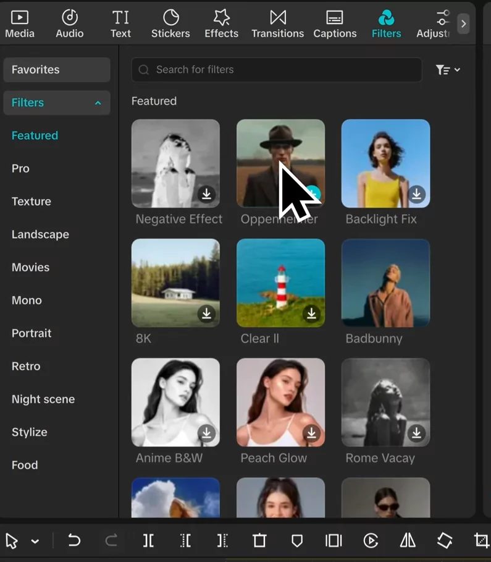491x562 pixels.
Task: Select the Rome Vacay filter thumbnail
Action: tap(386, 402)
